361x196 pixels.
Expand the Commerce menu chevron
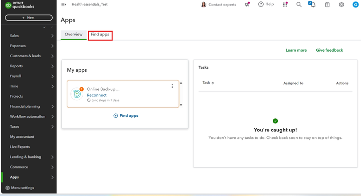coord(52,167)
